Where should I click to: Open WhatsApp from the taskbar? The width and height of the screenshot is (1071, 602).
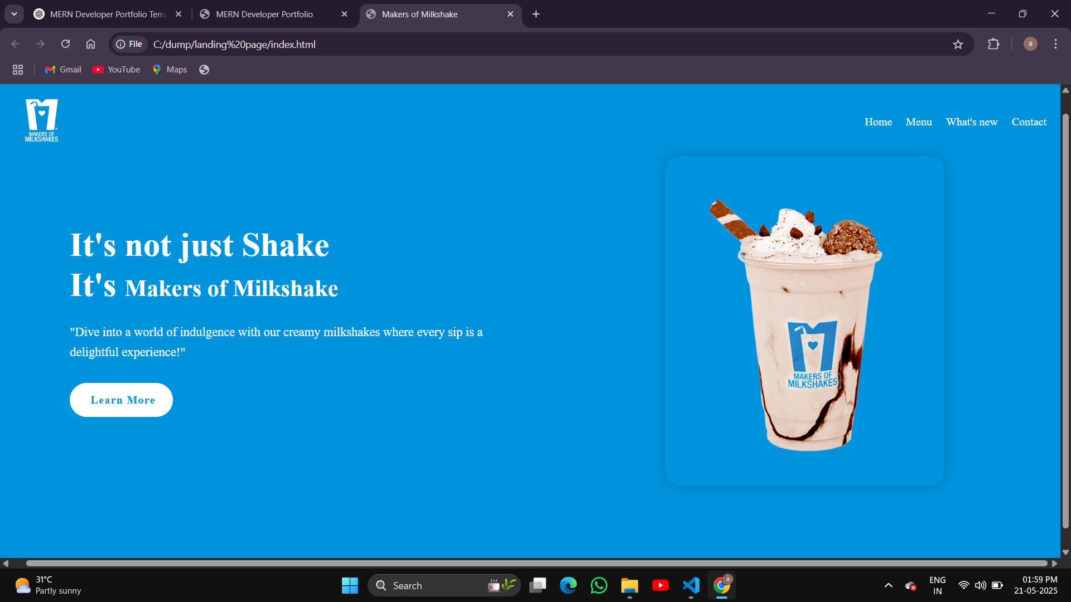coord(599,585)
